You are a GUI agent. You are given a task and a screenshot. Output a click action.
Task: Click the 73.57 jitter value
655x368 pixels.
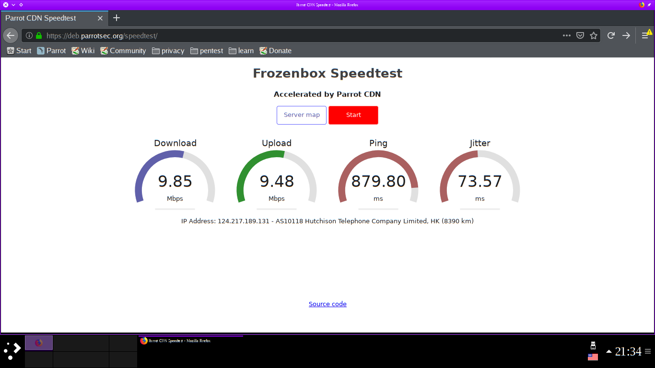480,182
